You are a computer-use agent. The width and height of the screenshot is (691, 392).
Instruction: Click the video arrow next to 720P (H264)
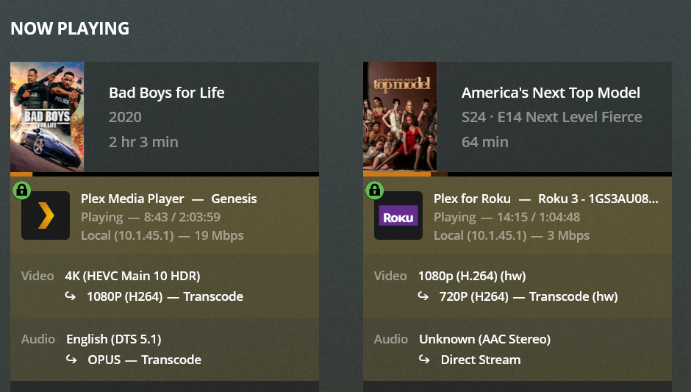click(423, 296)
